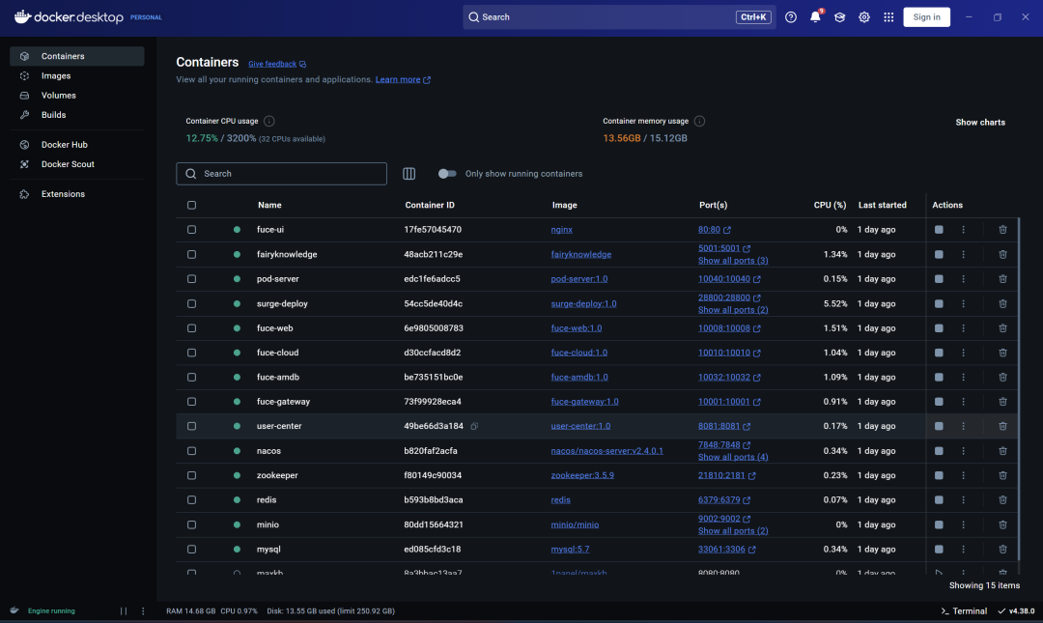The image size is (1043, 623).
Task: Toggle Only show running containers
Action: [447, 174]
